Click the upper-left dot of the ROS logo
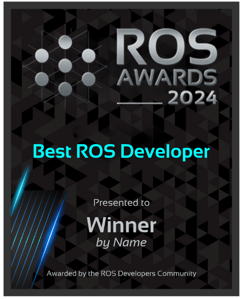241x299 pixels. (x=42, y=56)
